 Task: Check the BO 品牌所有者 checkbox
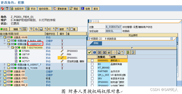click(92, 64)
